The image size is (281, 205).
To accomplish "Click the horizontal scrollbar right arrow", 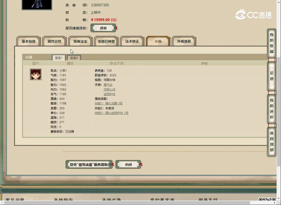I will 274,203.
